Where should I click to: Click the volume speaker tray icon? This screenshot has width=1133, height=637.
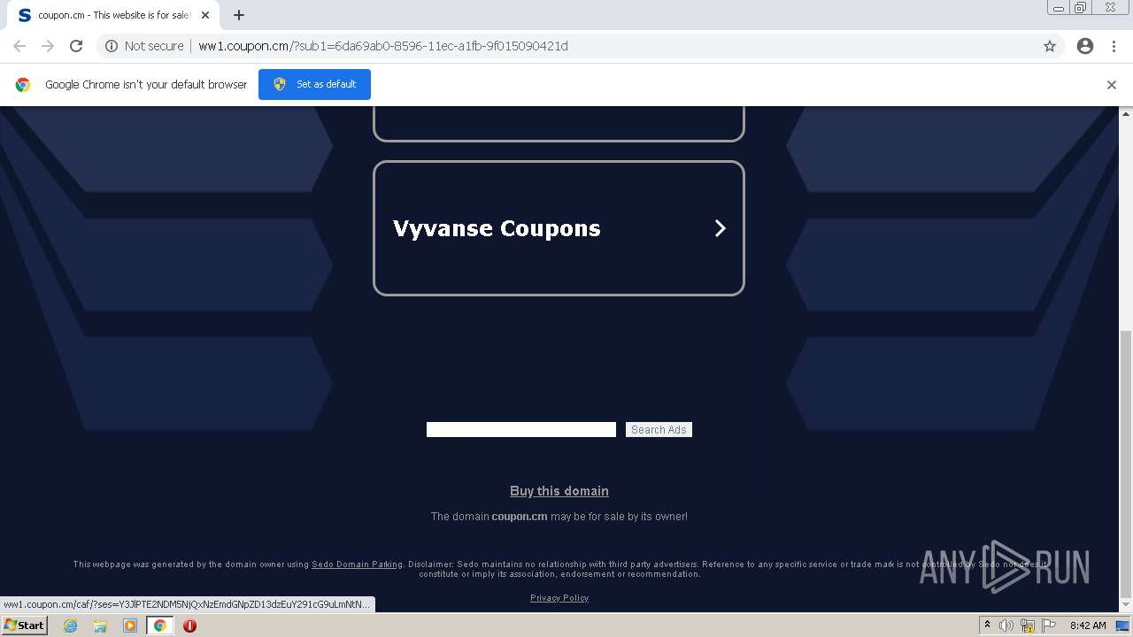[1006, 625]
